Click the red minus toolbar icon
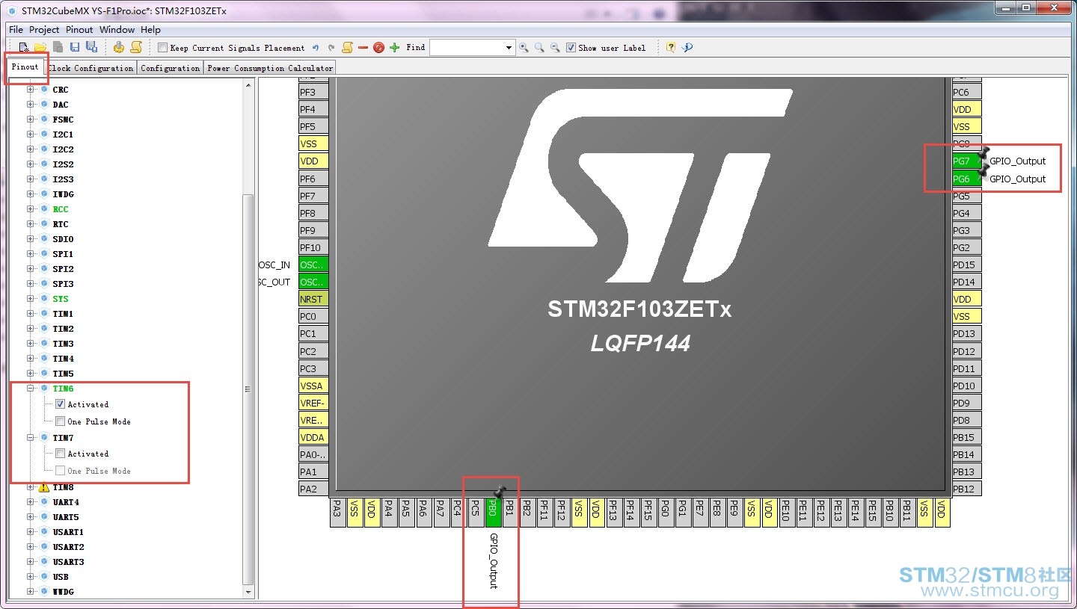1077x609 pixels. [x=363, y=48]
